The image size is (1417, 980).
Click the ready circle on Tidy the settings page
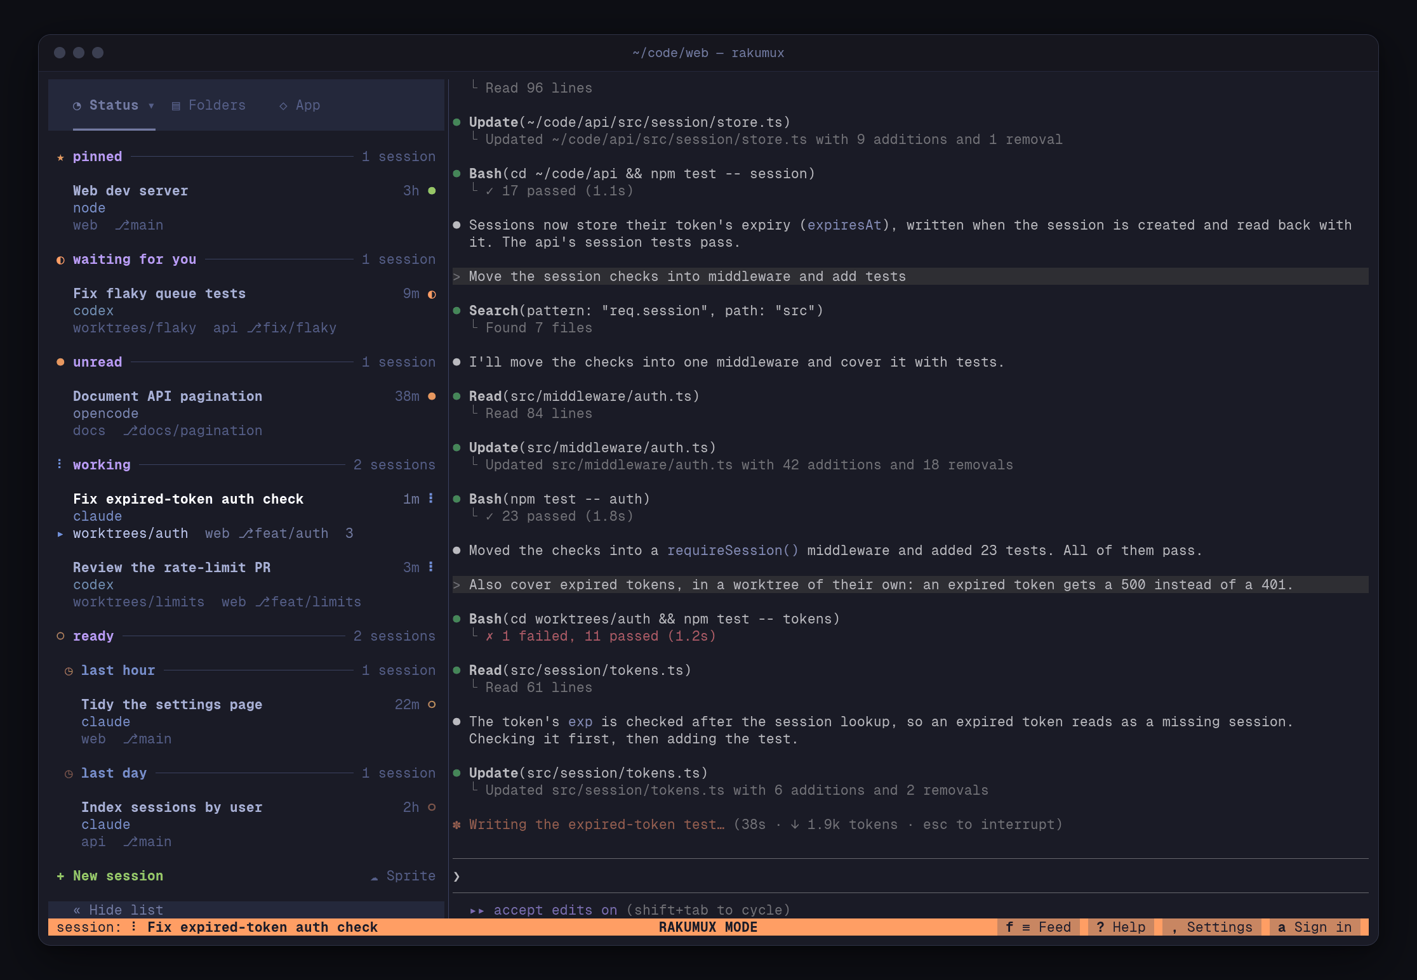432,705
